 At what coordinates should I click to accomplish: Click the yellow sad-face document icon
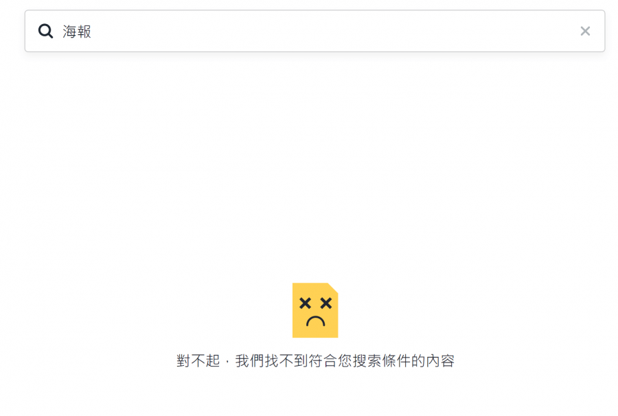coord(315,310)
